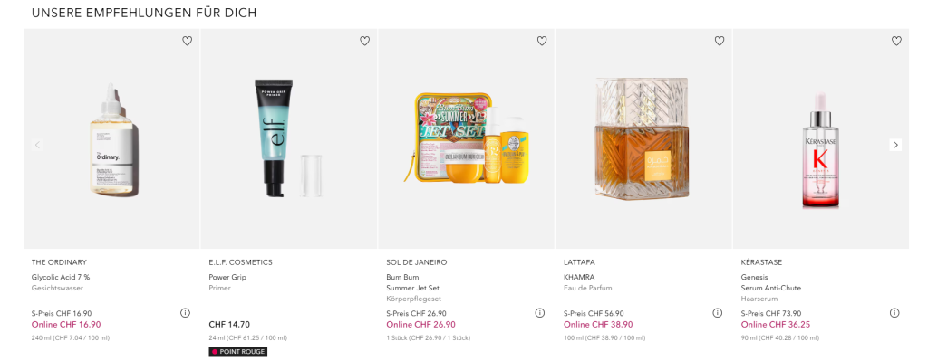Open the Kérastase serum bottle image

tap(820, 150)
